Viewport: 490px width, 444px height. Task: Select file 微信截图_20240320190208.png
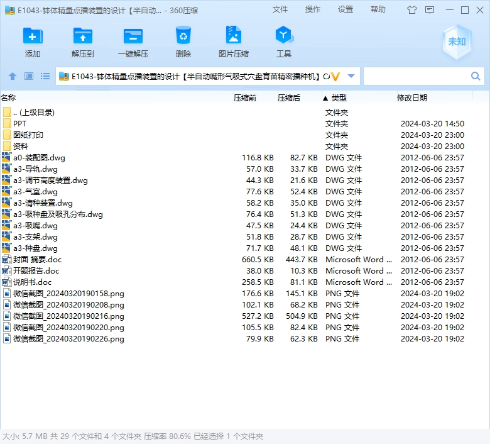pos(68,305)
